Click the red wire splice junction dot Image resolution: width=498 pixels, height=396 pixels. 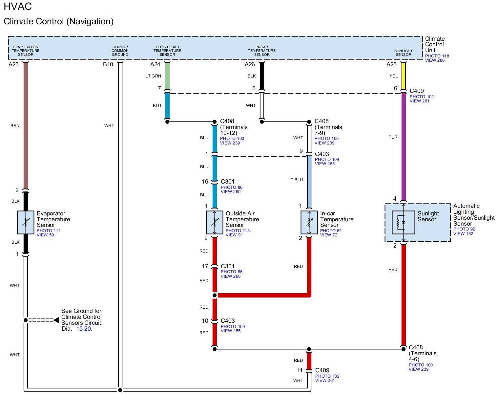coord(215,295)
